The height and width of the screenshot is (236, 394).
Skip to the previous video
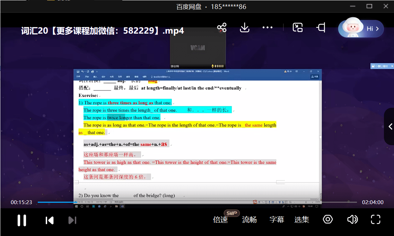(50, 220)
